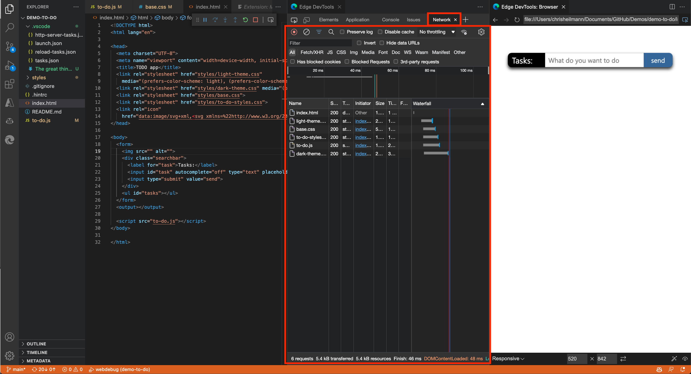Click the to-do.js file in Explorer
This screenshot has height=374, width=691.
(x=40, y=120)
